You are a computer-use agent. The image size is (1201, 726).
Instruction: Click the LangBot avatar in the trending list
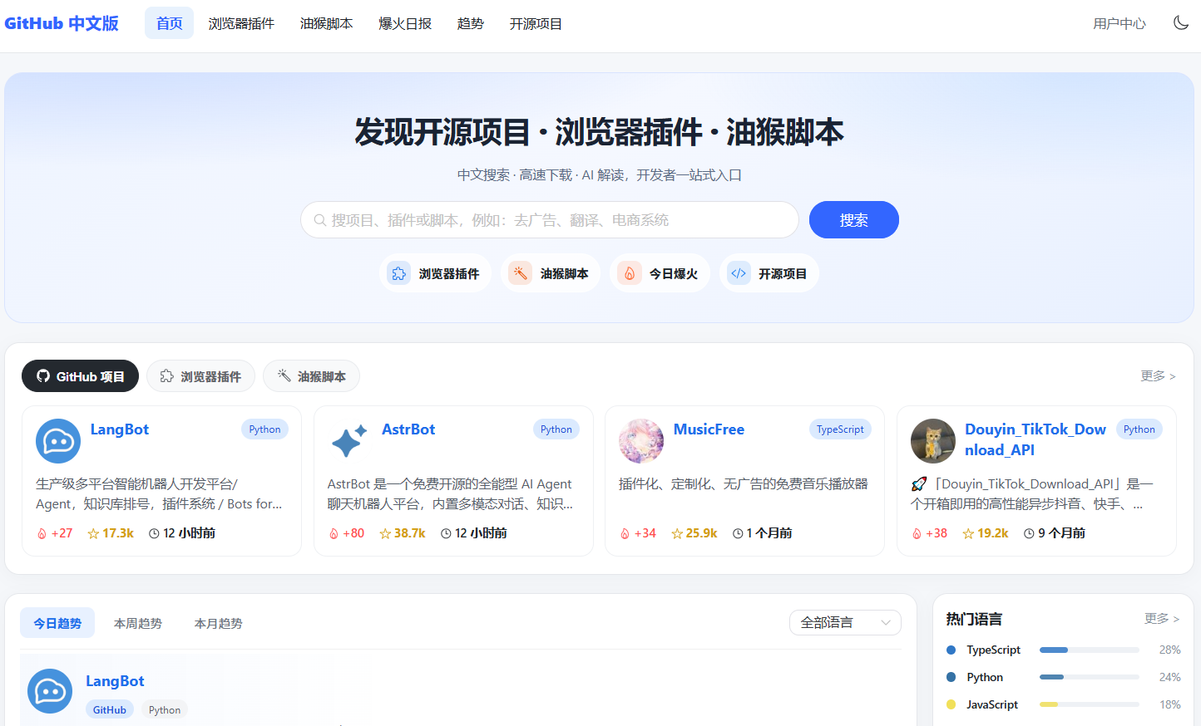coord(50,691)
